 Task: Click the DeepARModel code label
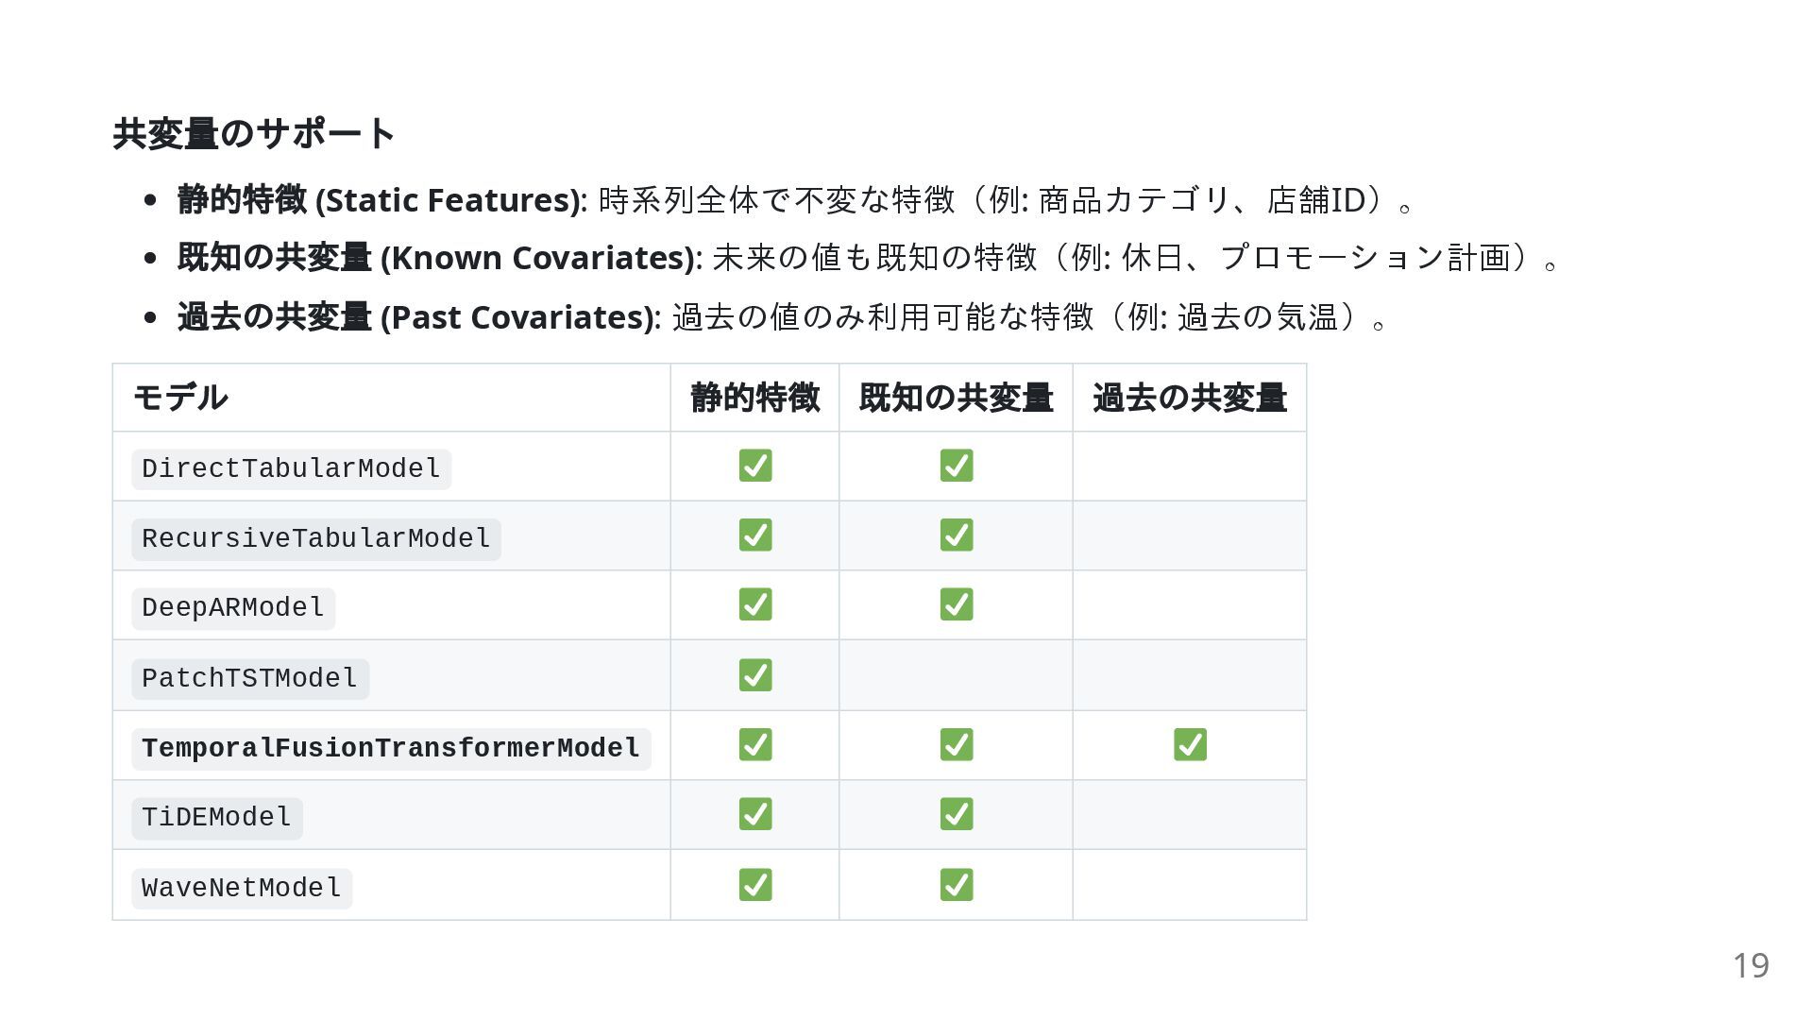[x=233, y=608]
